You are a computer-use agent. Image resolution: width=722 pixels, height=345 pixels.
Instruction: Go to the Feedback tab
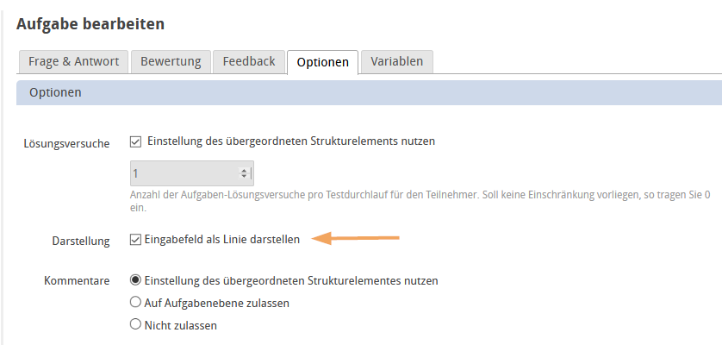click(249, 62)
